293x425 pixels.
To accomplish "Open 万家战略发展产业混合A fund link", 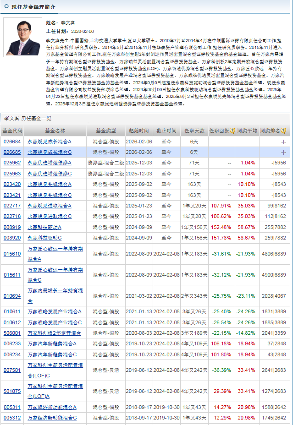I will tap(54, 312).
